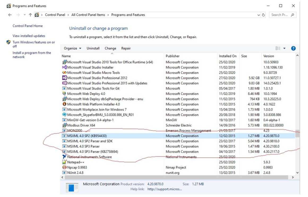
Task: Click Schneider Electric publisher cell
Action: (178, 125)
